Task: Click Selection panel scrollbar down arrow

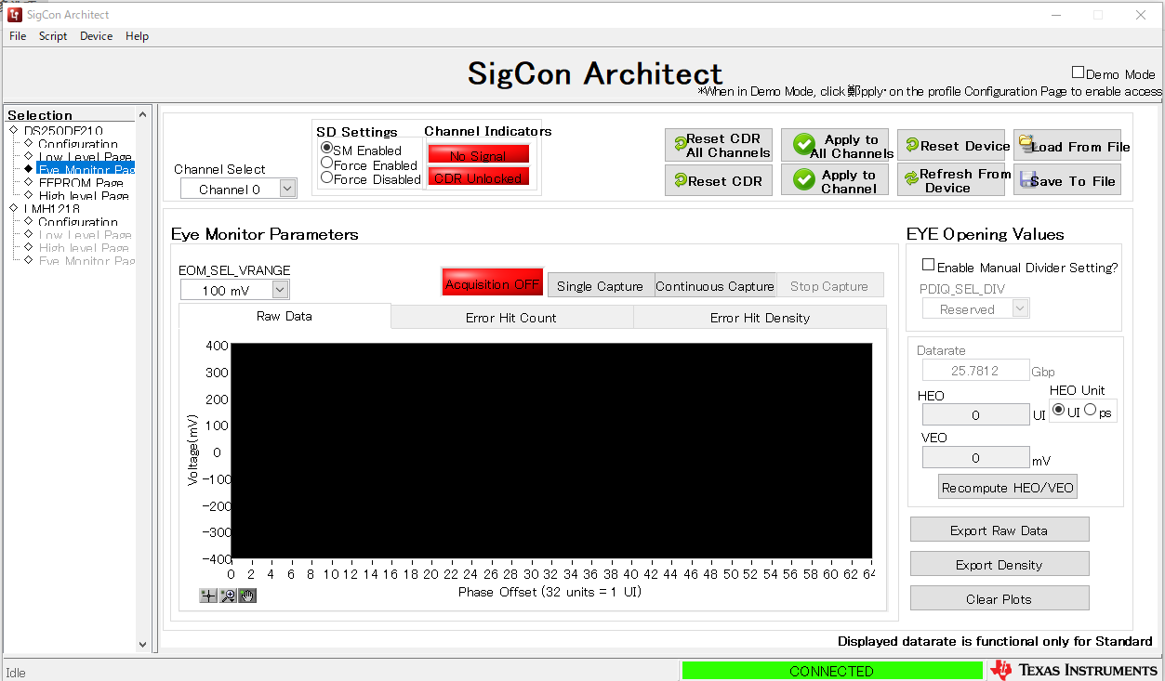Action: 143,644
